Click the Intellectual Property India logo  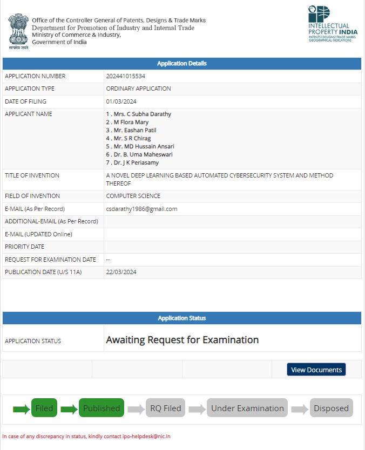pos(333,24)
